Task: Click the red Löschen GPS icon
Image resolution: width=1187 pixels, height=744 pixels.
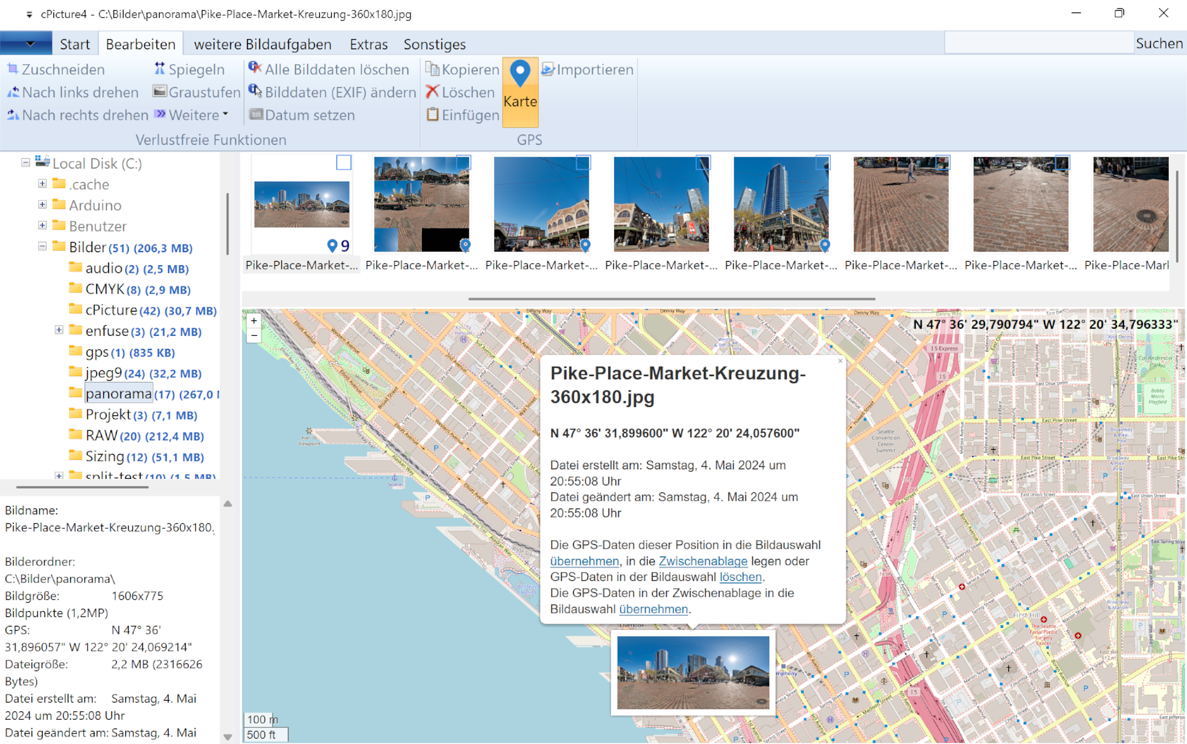Action: coord(432,92)
